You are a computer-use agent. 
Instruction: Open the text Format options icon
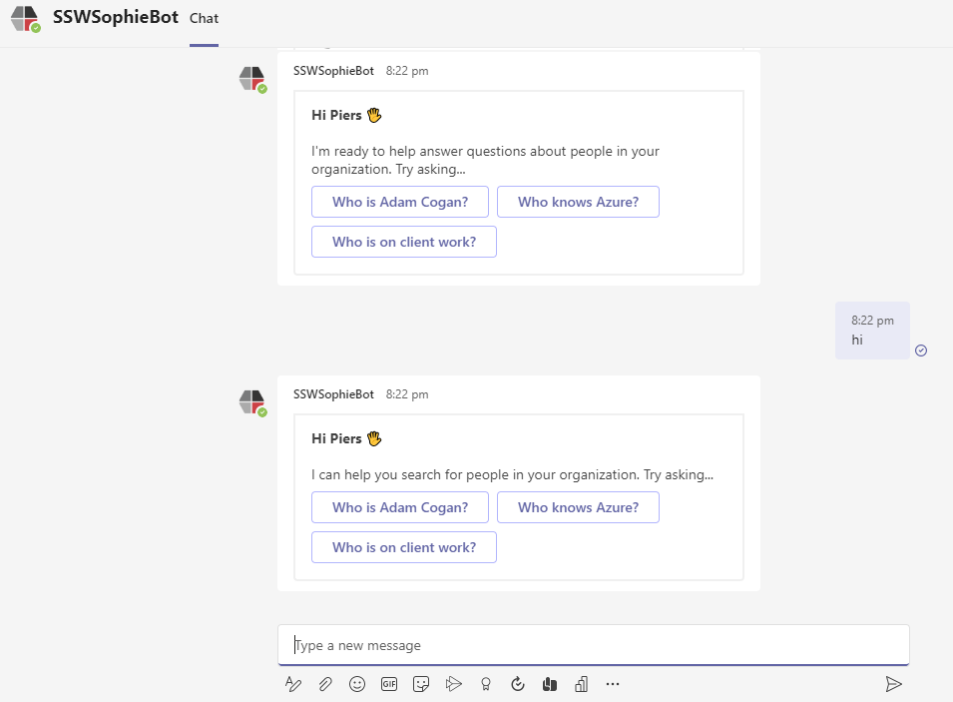click(293, 684)
